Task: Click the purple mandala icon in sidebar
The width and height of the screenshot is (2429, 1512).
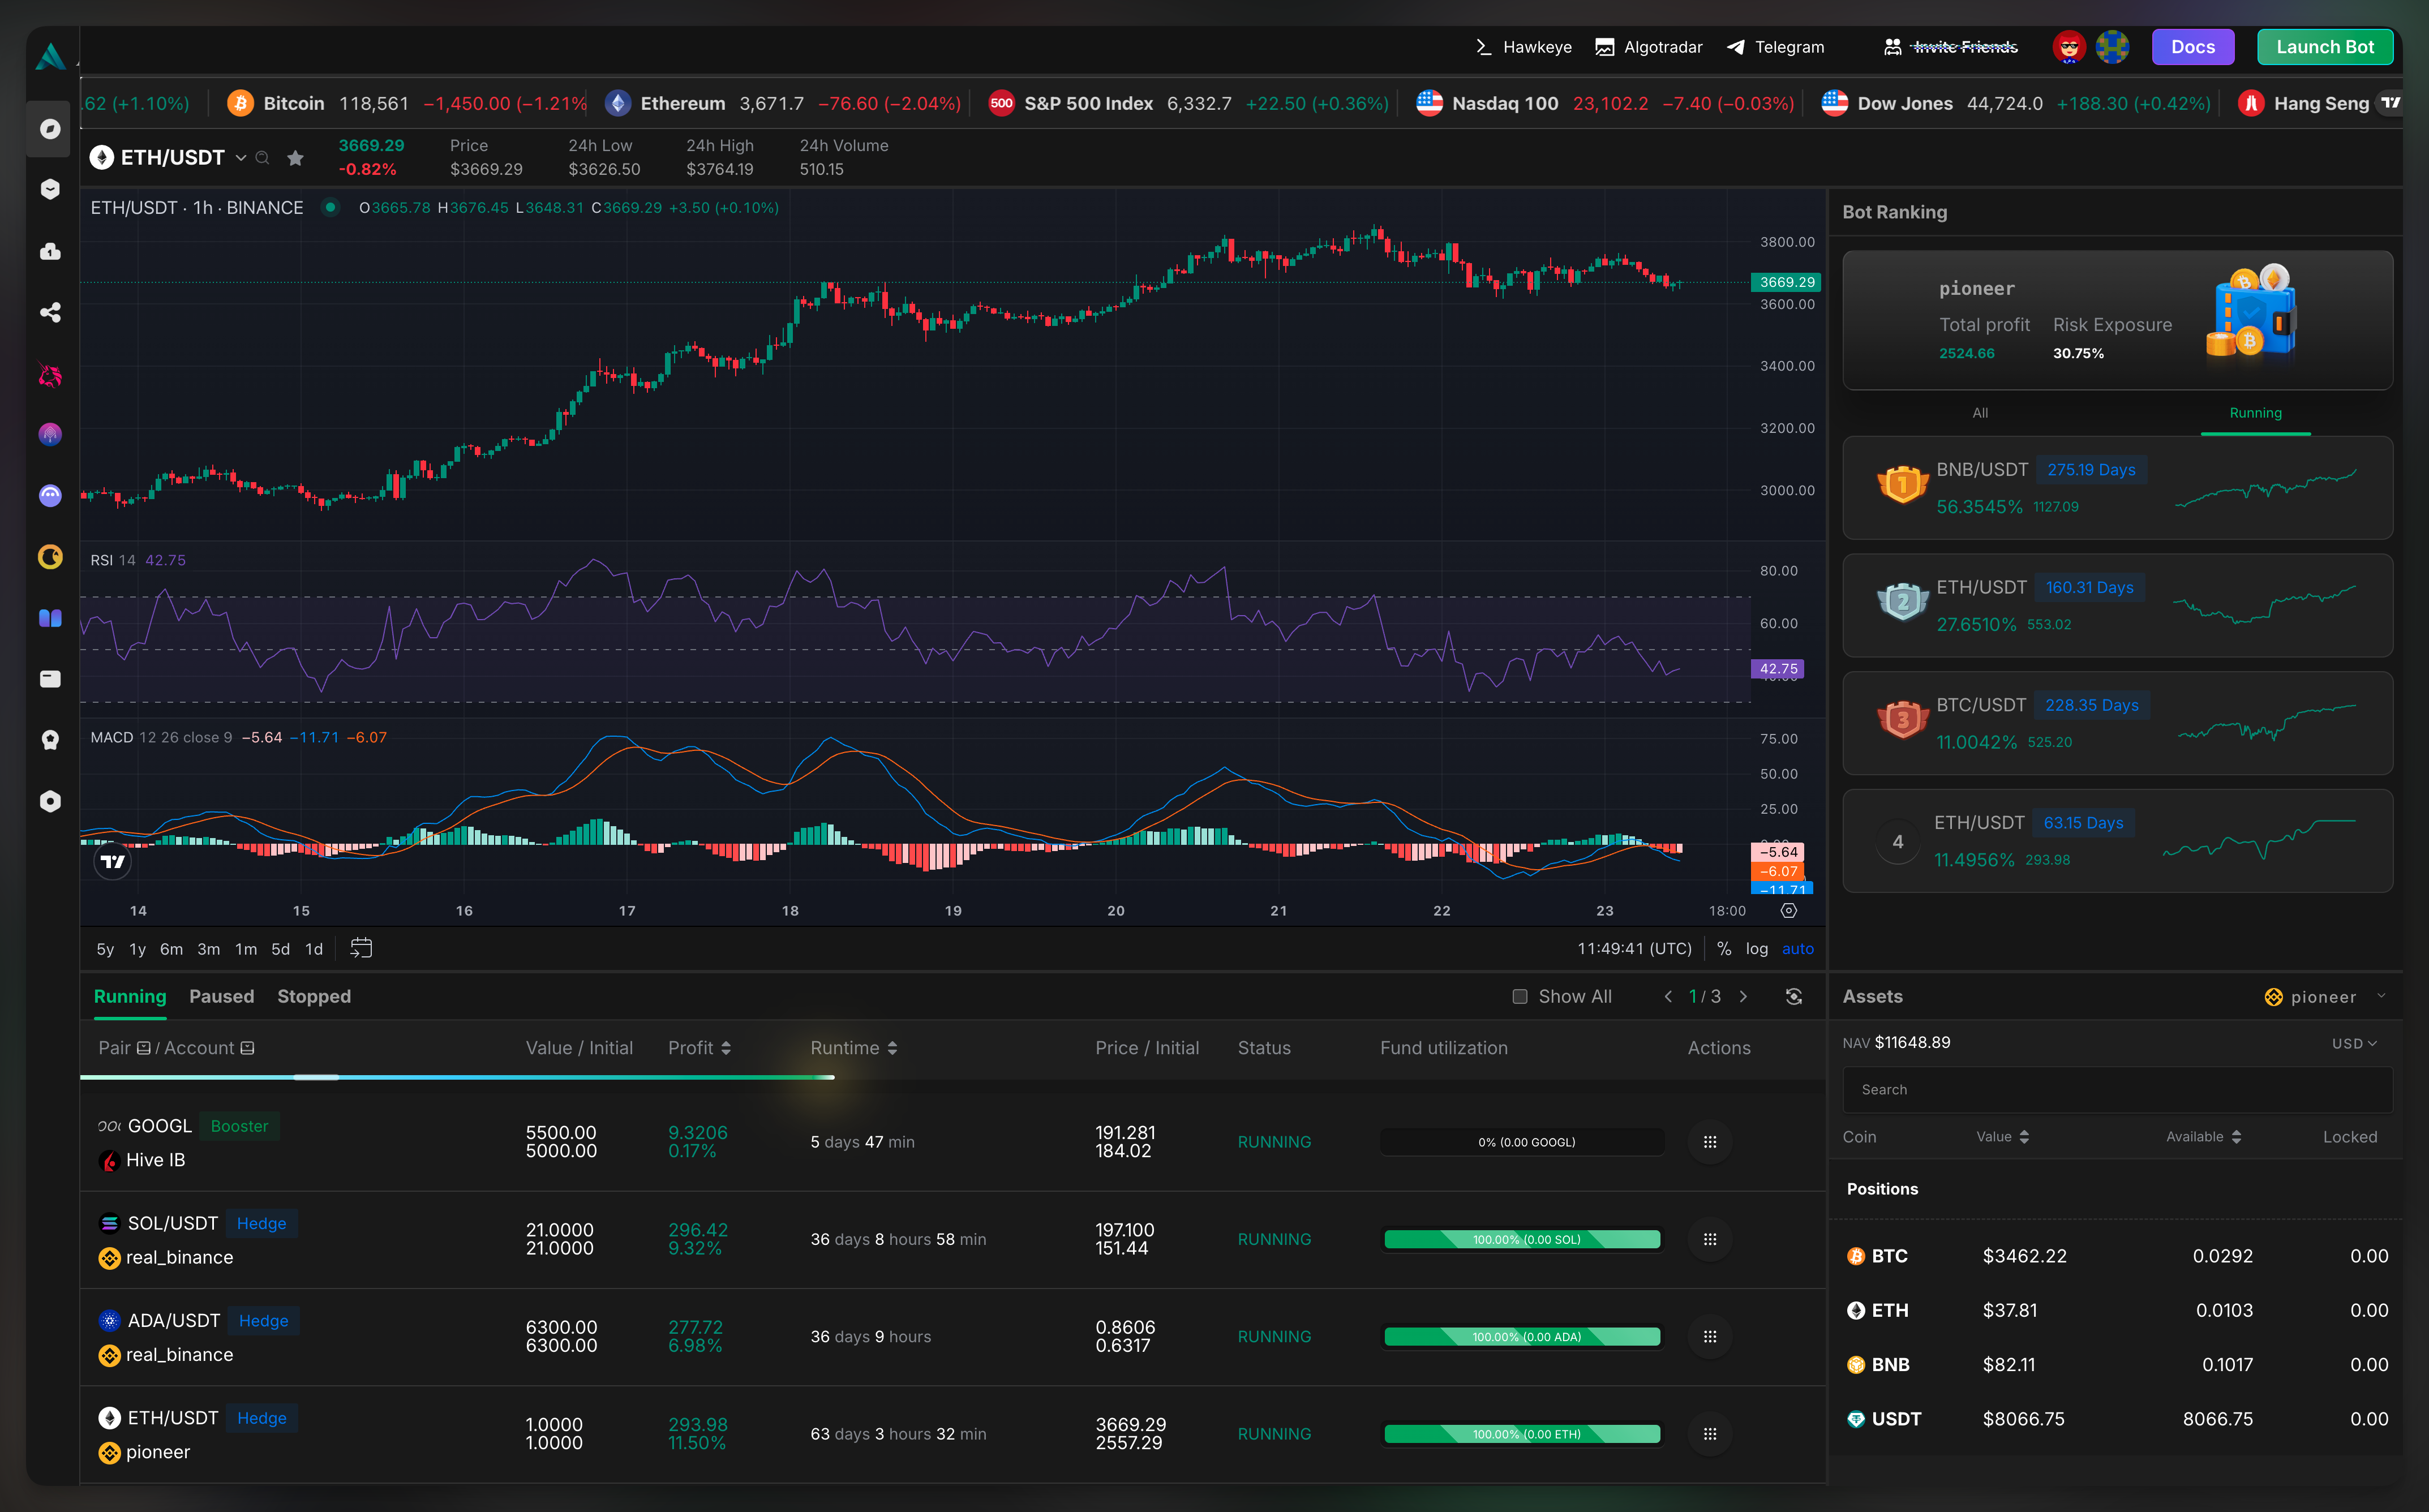Action: pyautogui.click(x=50, y=434)
